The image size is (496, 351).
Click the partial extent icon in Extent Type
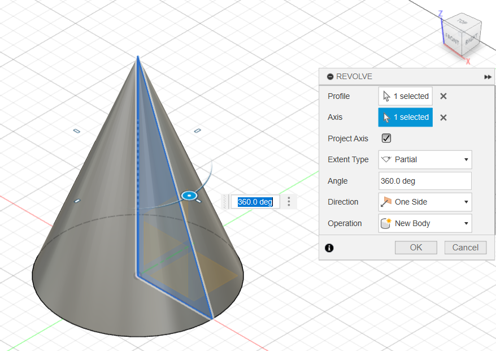pyautogui.click(x=386, y=159)
